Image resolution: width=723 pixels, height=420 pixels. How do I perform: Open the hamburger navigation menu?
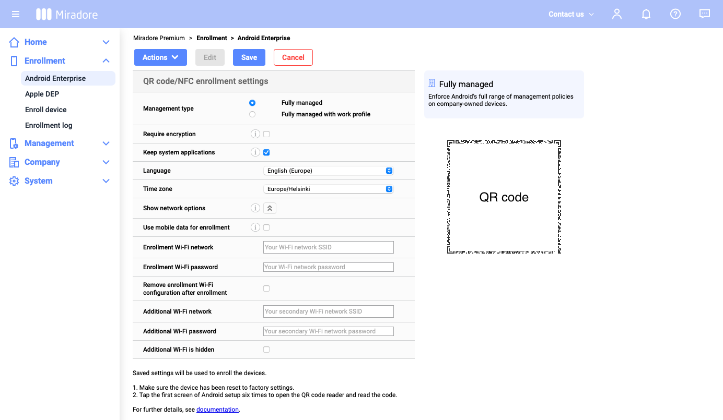point(15,14)
